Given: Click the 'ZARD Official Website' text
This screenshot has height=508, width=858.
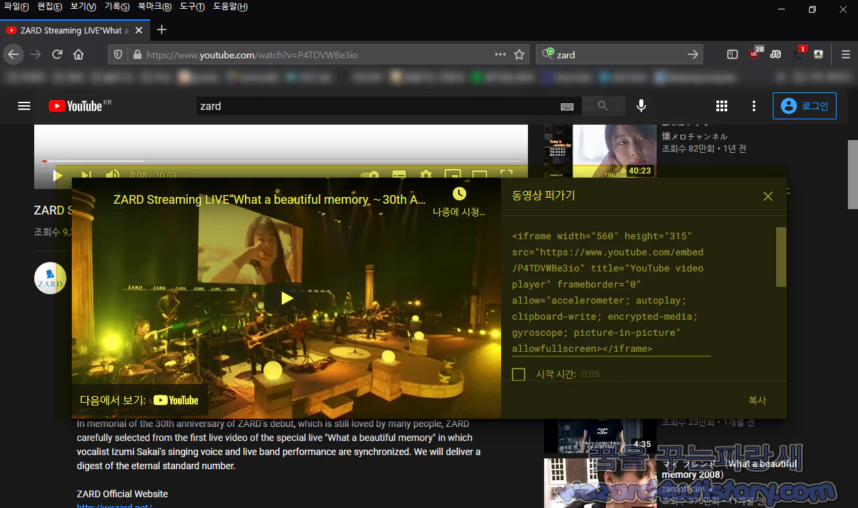Looking at the screenshot, I should pos(122,494).
